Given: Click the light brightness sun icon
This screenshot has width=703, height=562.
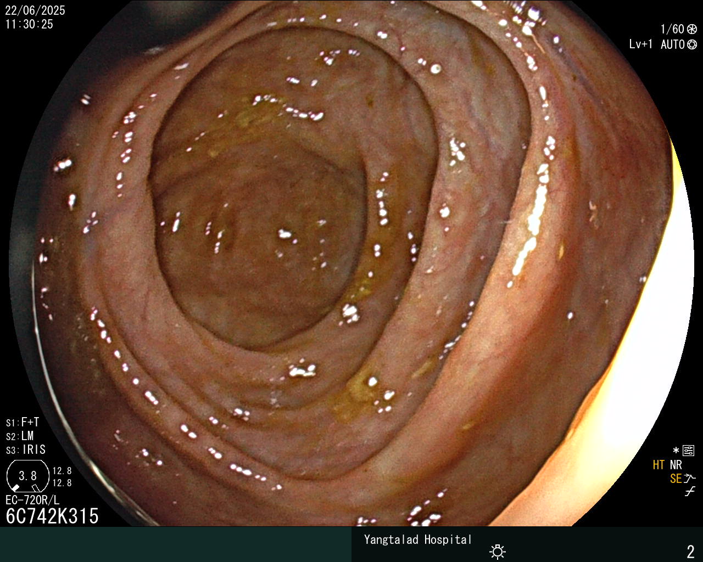Looking at the screenshot, I should point(498,552).
